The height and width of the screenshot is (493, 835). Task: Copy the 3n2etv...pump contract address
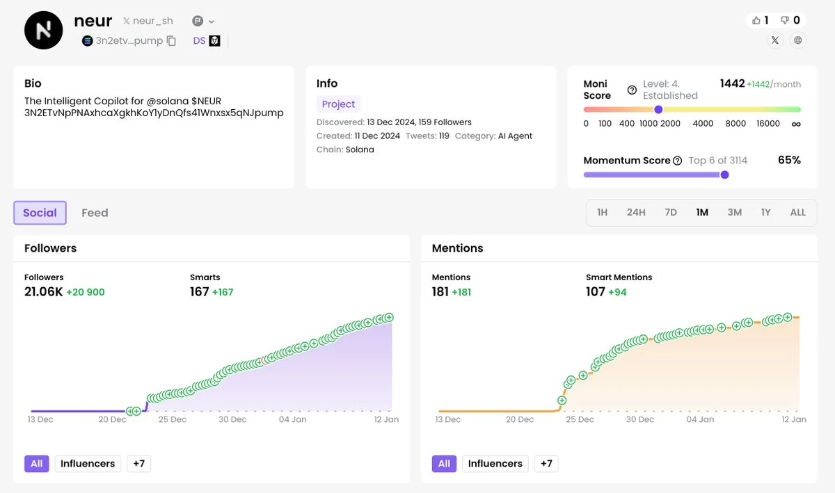pyautogui.click(x=172, y=41)
